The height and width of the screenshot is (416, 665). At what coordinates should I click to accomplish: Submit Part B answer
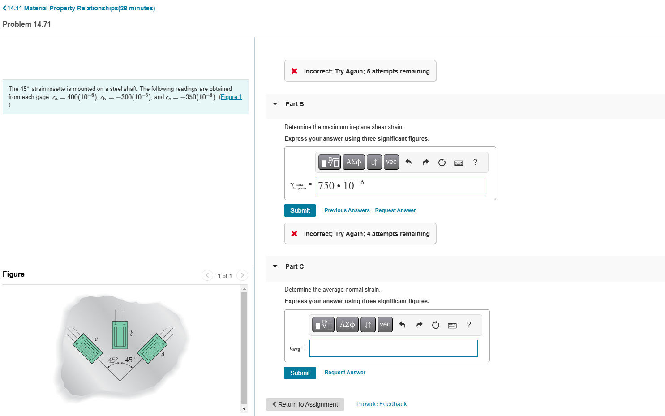coord(300,210)
